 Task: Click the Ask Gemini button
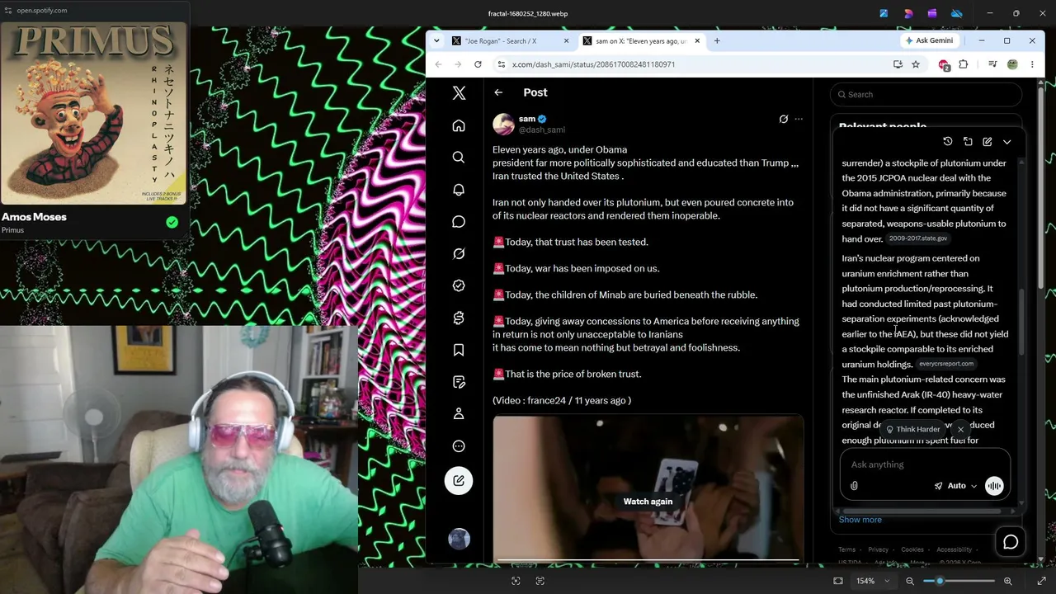(929, 40)
